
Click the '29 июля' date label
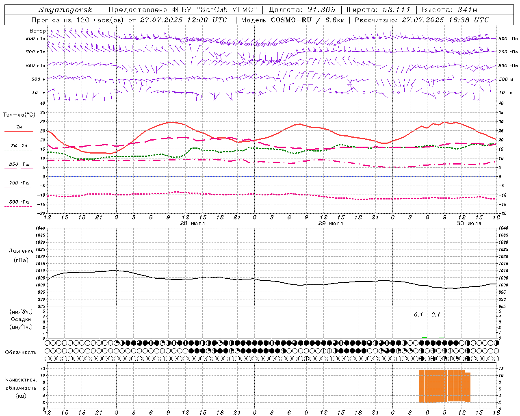[x=331, y=223]
